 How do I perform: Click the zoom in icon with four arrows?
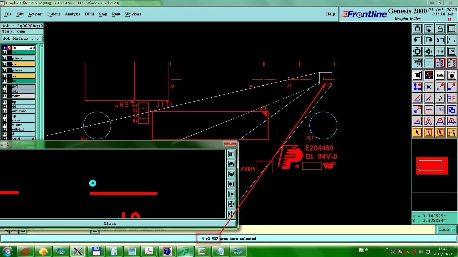417,51
